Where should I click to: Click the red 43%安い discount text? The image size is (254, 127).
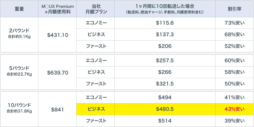(x=234, y=109)
